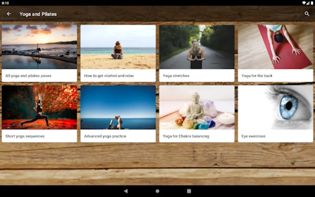315x197 pixels.
Task: Open search with magnifier icon
Action: pos(307,14)
